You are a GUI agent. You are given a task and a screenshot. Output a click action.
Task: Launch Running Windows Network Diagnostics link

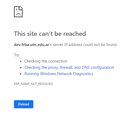(x=59, y=74)
